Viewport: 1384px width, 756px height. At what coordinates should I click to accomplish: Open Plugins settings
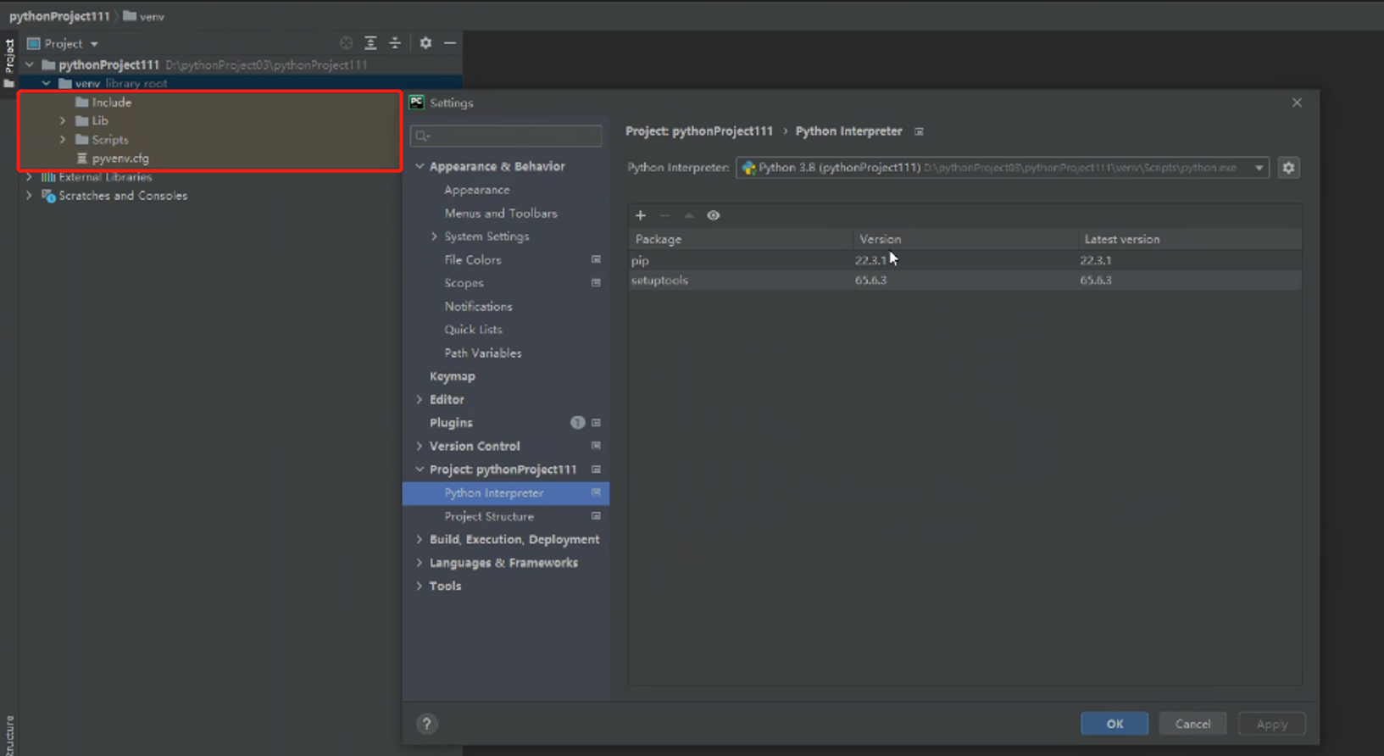point(451,423)
